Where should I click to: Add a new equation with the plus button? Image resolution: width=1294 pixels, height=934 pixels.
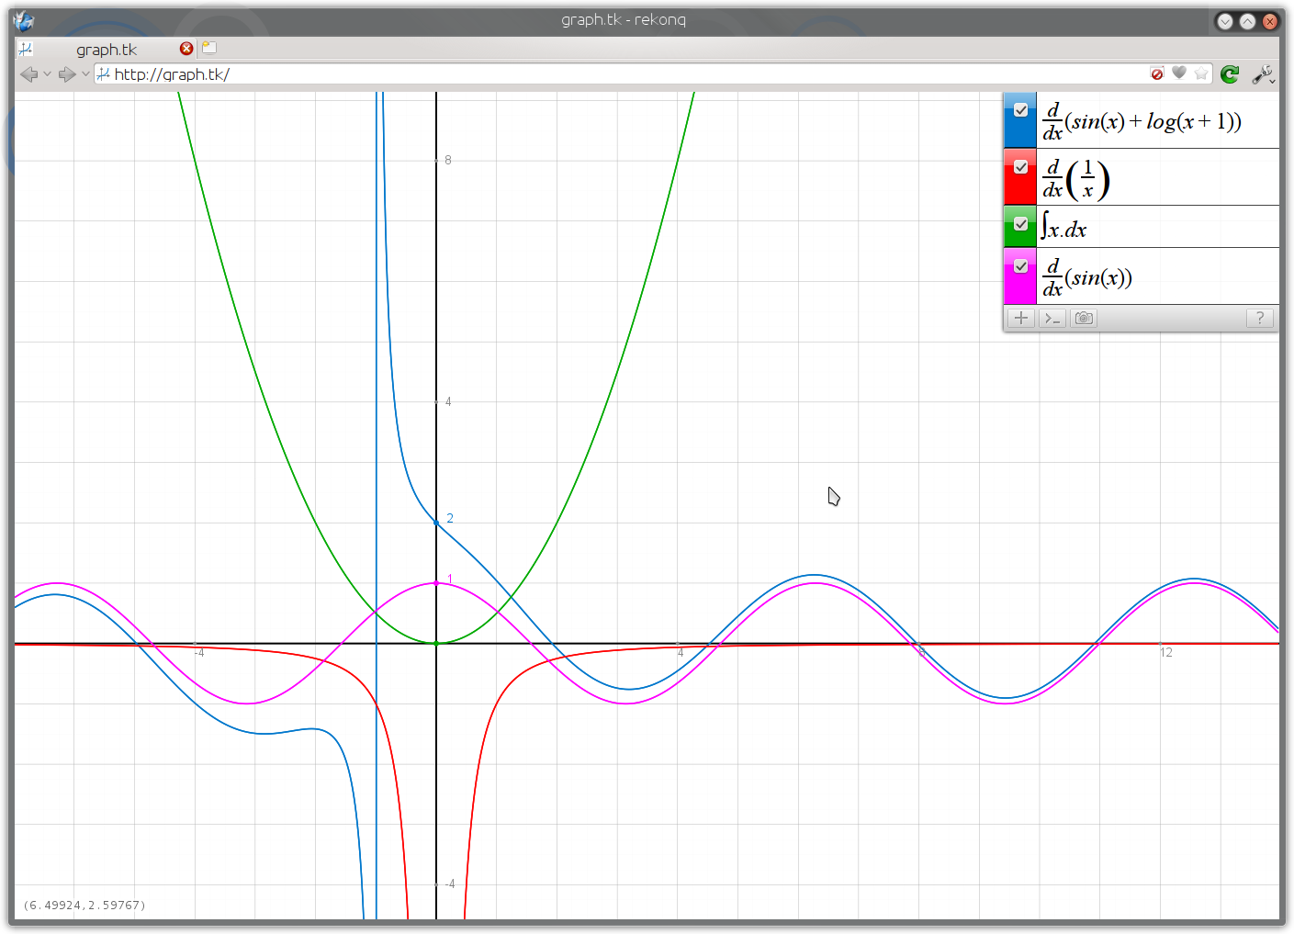(x=1020, y=318)
